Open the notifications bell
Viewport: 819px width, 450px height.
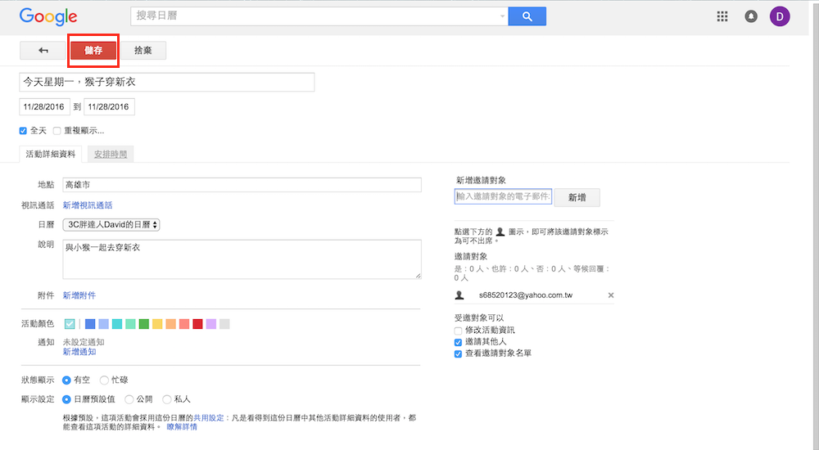pyautogui.click(x=751, y=16)
